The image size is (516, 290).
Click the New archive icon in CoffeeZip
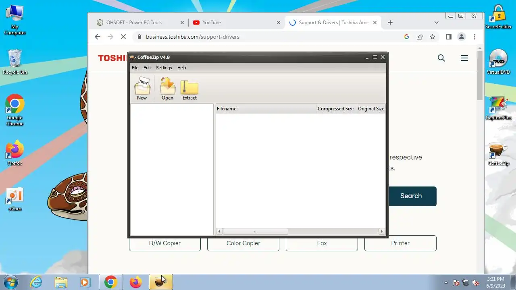click(142, 89)
